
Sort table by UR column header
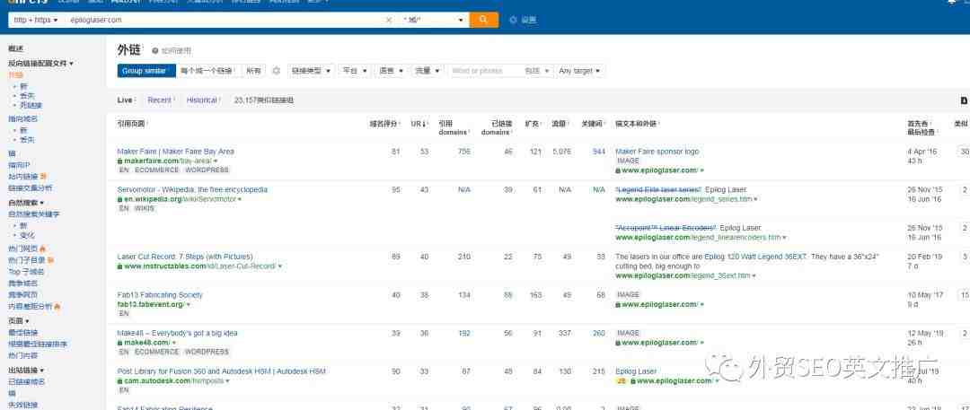coord(418,123)
